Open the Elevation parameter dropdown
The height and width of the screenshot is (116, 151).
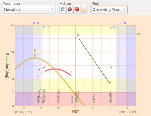tap(29, 10)
